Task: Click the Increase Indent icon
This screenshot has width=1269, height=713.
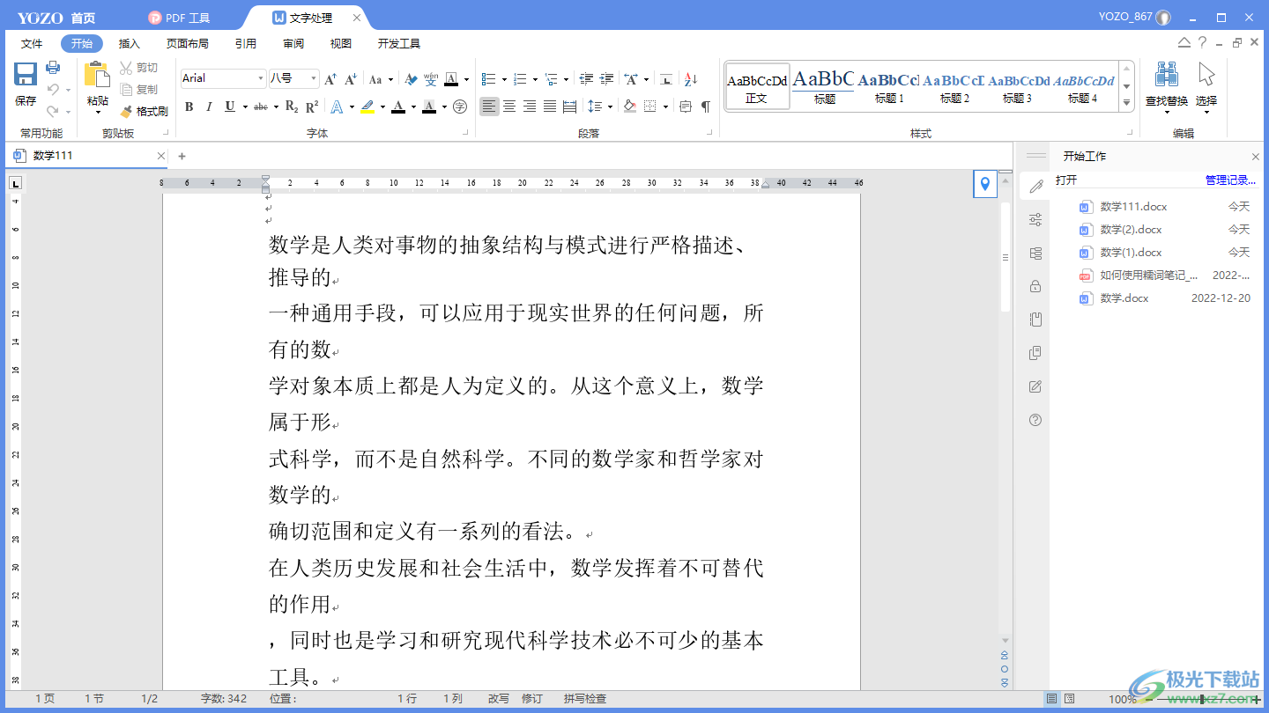Action: (606, 79)
